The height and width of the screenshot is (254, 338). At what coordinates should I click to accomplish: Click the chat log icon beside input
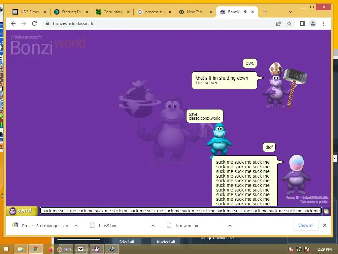[326, 211]
